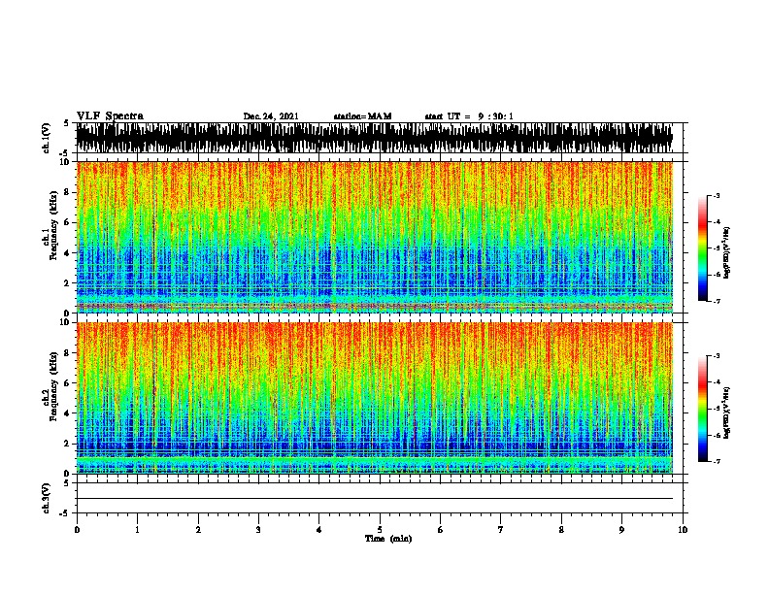Click the ch.1 colorbar log(PSD) label
769x594 pixels.
click(x=726, y=252)
